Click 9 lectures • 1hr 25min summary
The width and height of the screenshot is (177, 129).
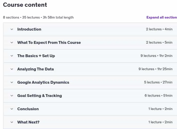coord(155,69)
